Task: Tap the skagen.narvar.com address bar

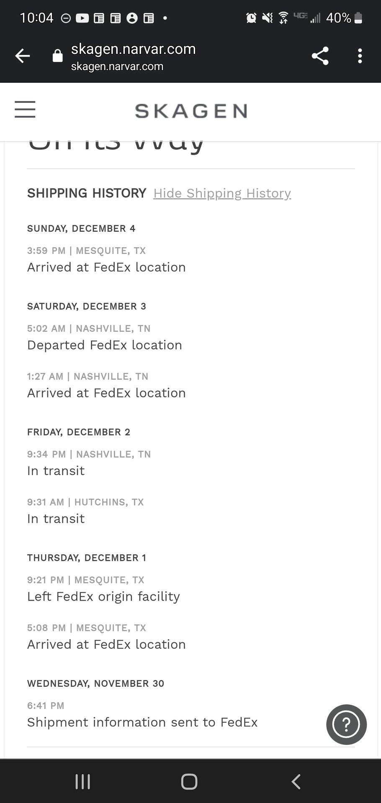Action: (133, 56)
